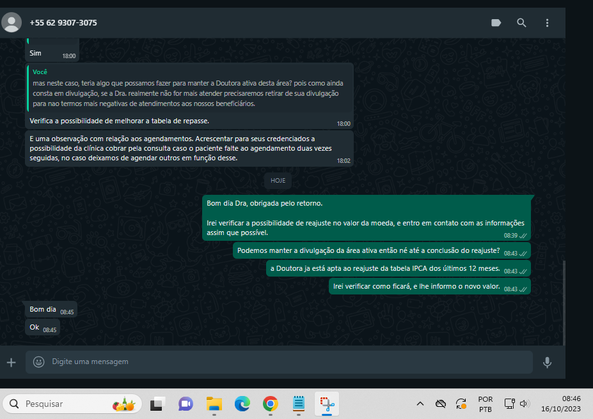Launch File Explorer from the taskbar
This screenshot has height=419, width=593.
pos(214,404)
